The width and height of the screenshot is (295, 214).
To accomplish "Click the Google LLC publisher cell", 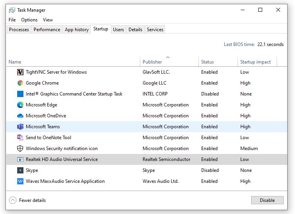I will 154,83.
